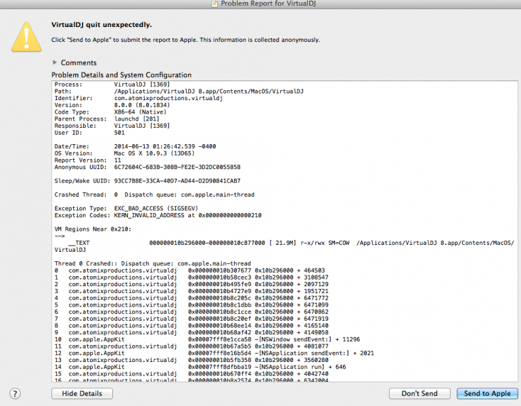Click the 'Problem Details and System Configuration' label

point(121,75)
